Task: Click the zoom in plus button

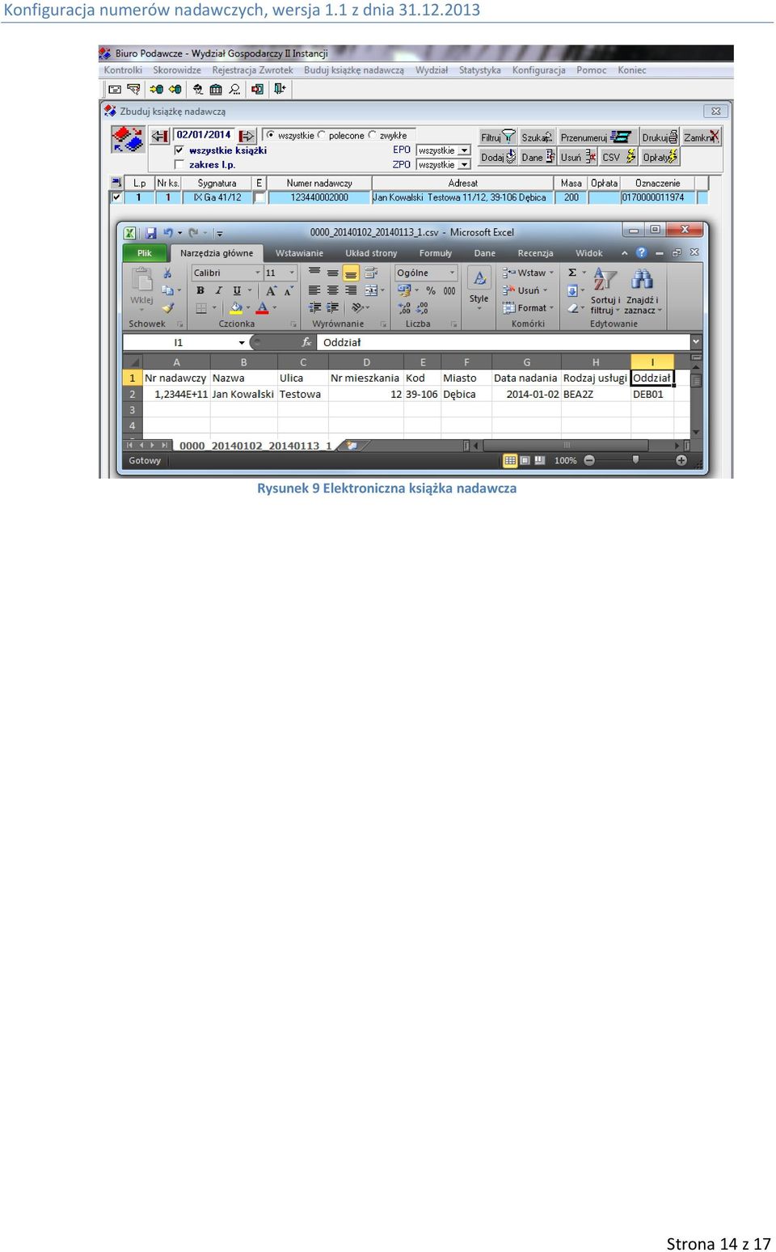Action: point(681,461)
